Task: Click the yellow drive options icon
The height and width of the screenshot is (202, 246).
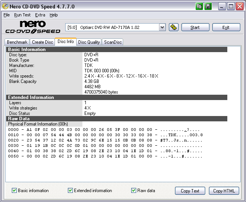Action: point(174,27)
